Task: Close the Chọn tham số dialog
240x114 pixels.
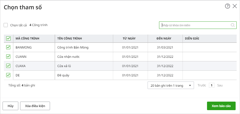Action: [x=235, y=6]
